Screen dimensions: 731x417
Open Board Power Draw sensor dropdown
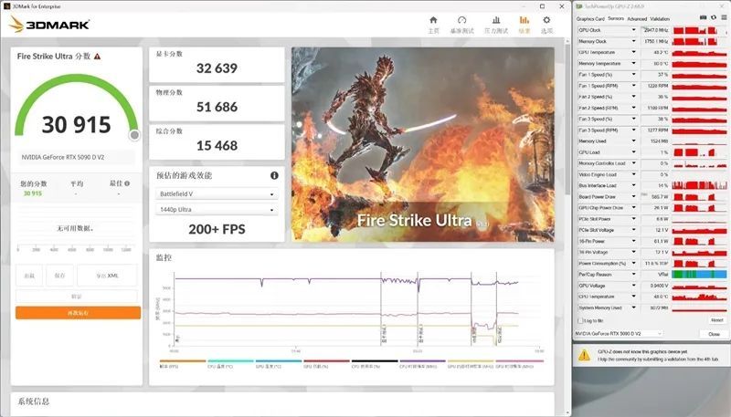pos(633,196)
